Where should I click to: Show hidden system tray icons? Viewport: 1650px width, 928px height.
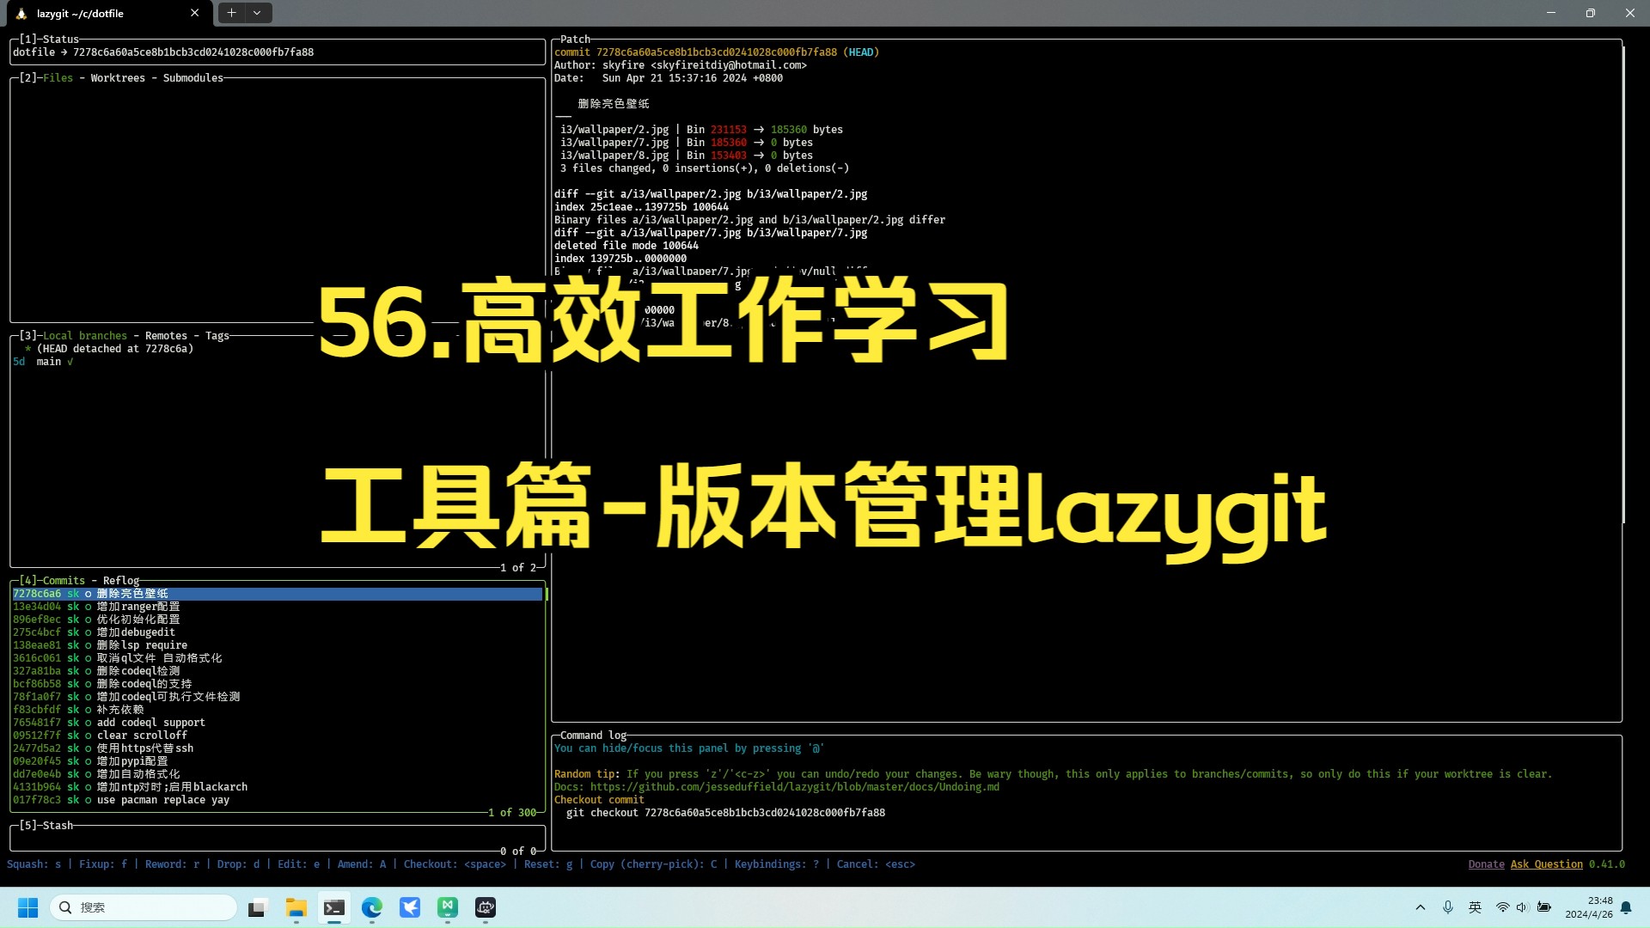[1421, 907]
